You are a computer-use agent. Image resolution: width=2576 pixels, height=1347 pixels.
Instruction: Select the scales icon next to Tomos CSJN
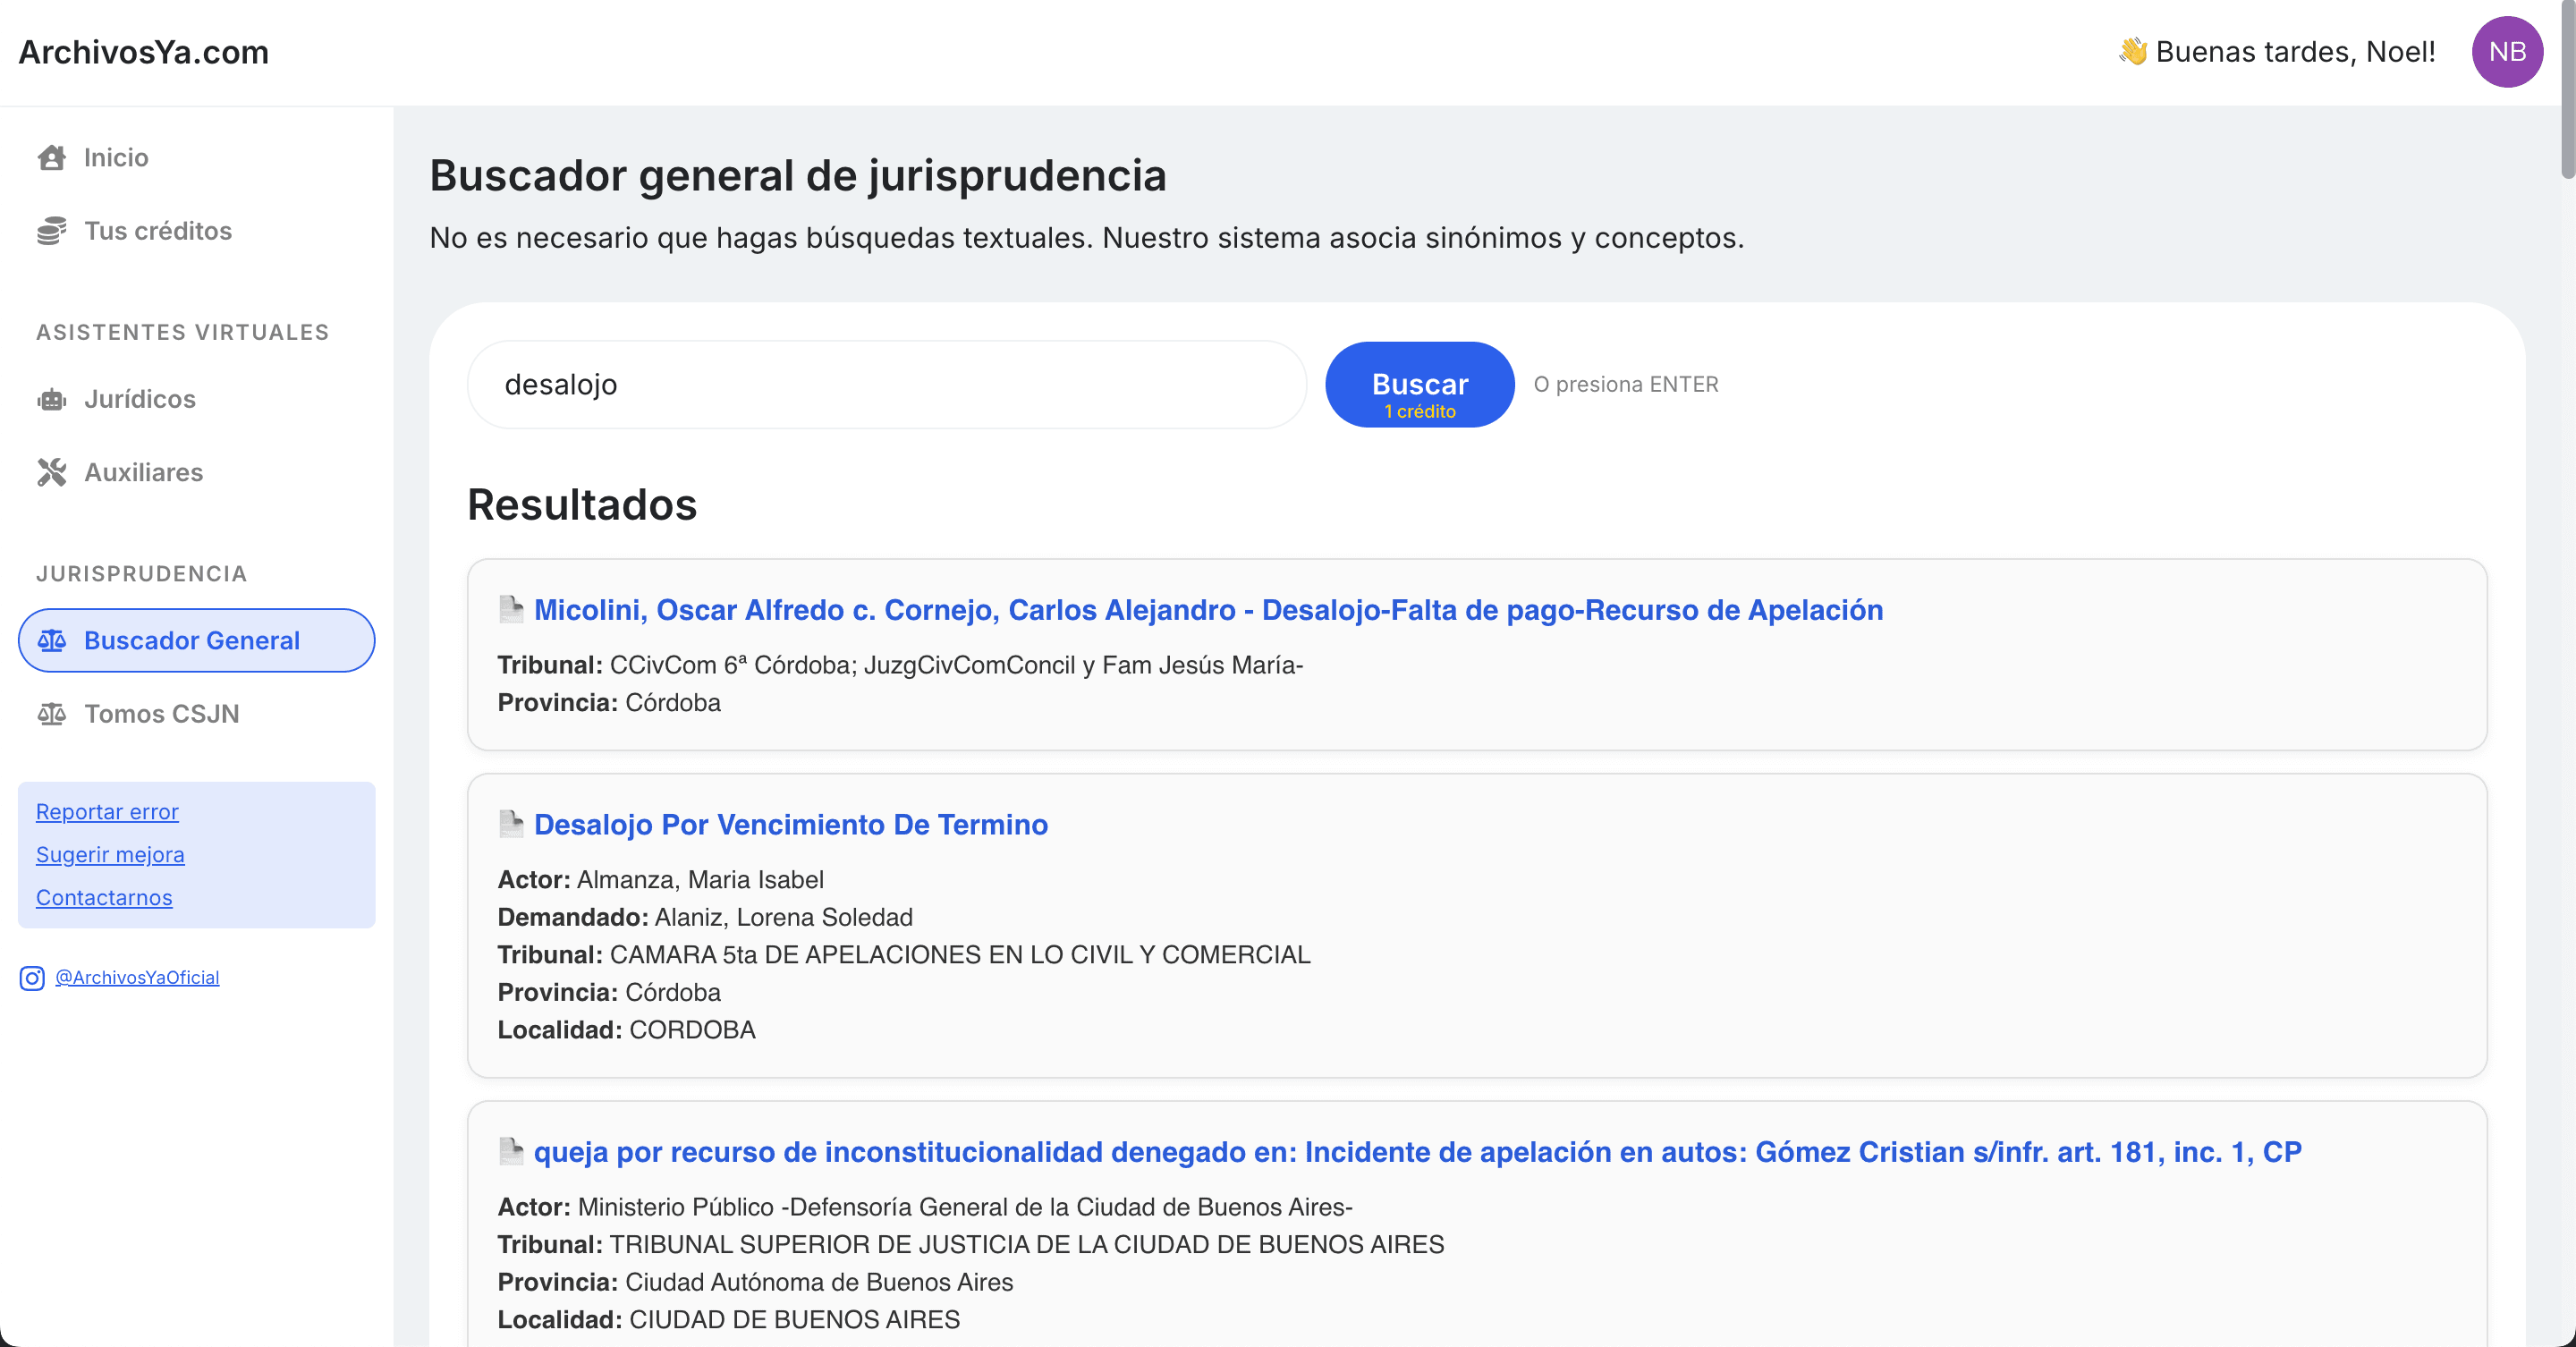click(x=52, y=714)
